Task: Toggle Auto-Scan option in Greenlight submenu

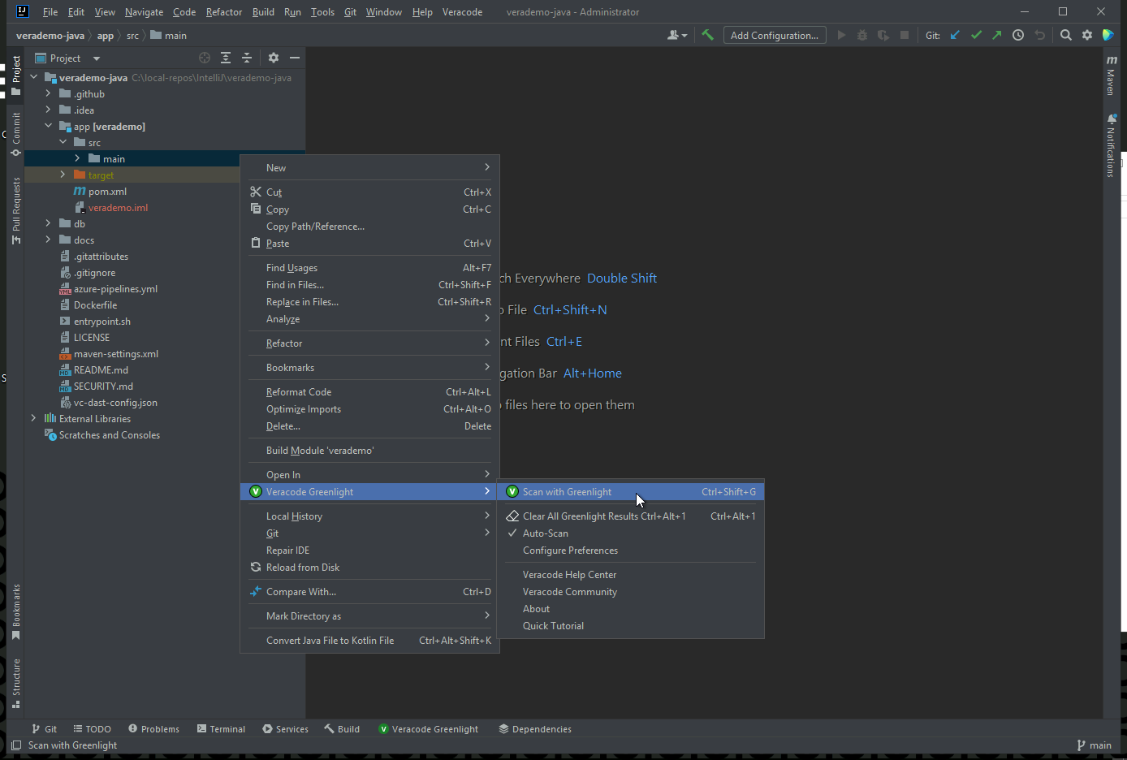Action: pyautogui.click(x=630, y=533)
